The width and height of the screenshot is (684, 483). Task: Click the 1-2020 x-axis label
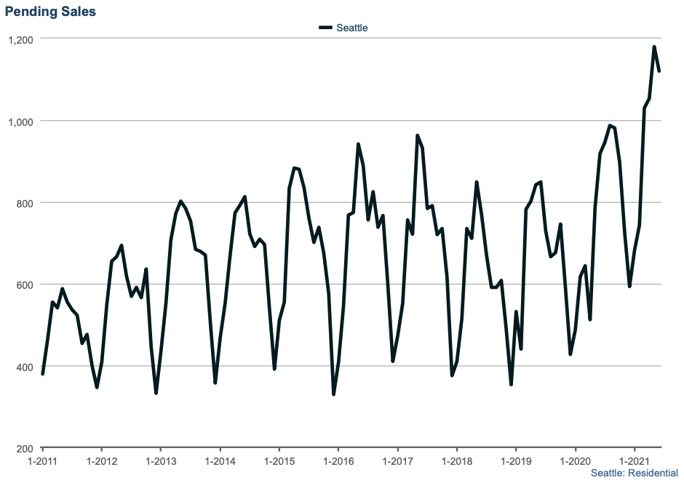pos(576,461)
